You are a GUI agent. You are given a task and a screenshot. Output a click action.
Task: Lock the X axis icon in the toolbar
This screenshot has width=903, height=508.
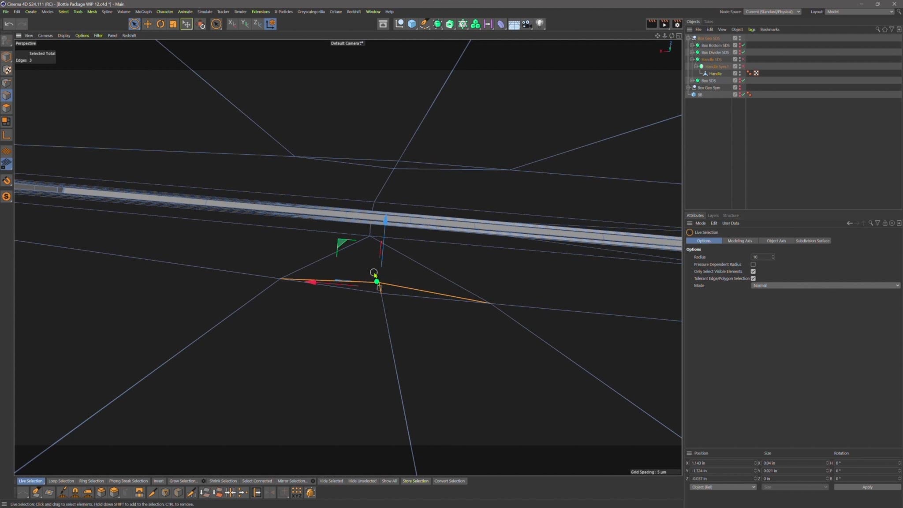tap(232, 24)
